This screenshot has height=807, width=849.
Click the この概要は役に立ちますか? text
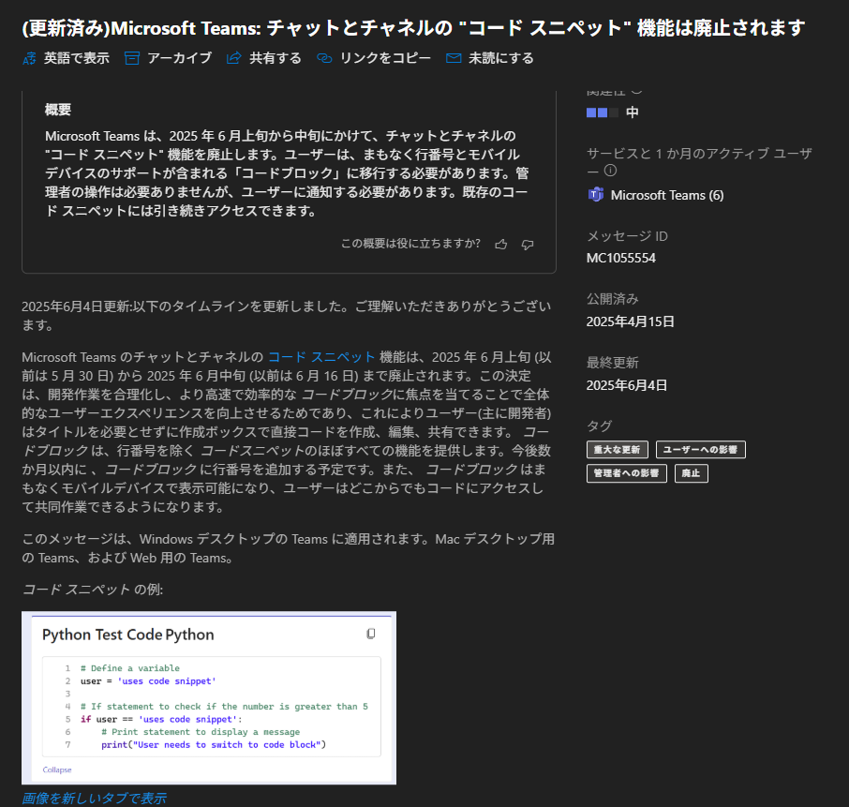pyautogui.click(x=411, y=244)
